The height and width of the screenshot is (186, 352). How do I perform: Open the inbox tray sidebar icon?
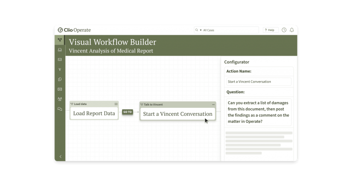coord(60,50)
